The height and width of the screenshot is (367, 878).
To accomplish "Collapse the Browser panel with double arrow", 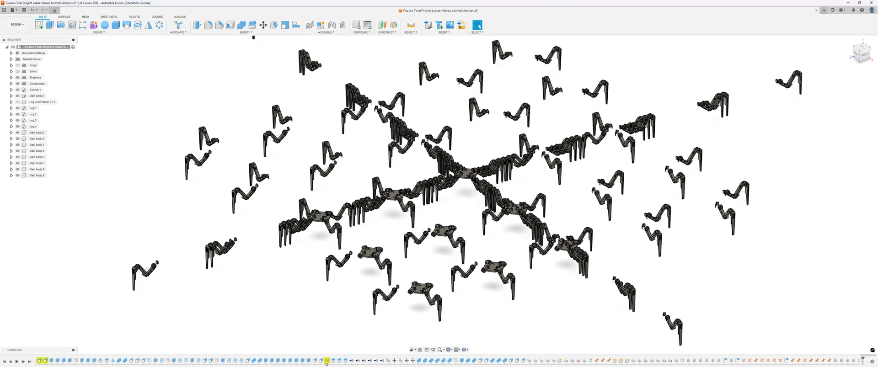I will (4, 40).
